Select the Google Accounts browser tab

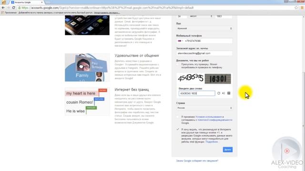pyautogui.click(x=27, y=2)
